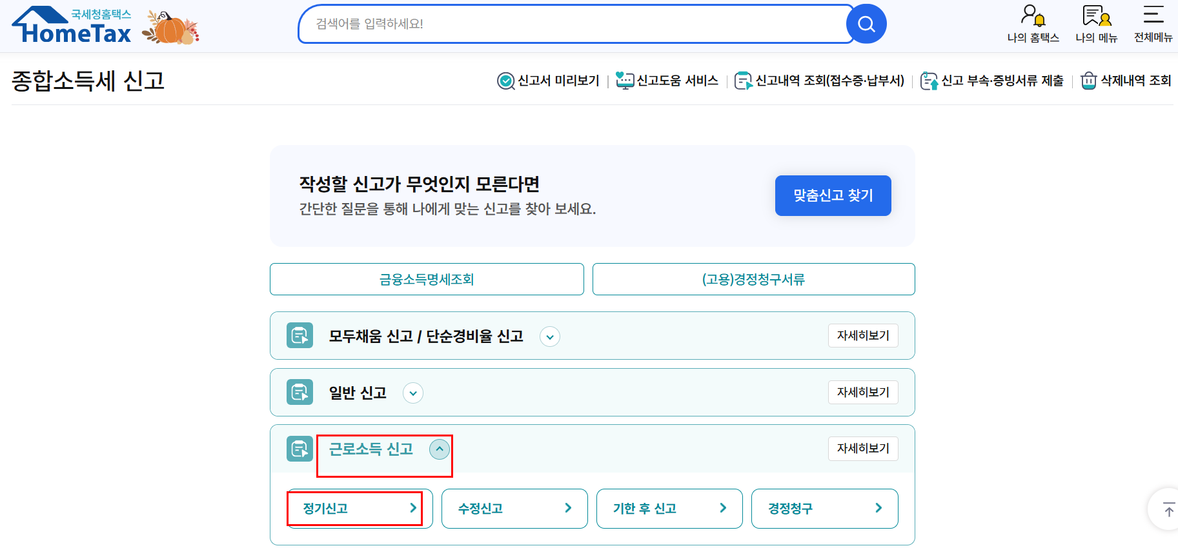The image size is (1178, 548).
Task: Open 삭제내역 조회 link
Action: pos(1136,81)
